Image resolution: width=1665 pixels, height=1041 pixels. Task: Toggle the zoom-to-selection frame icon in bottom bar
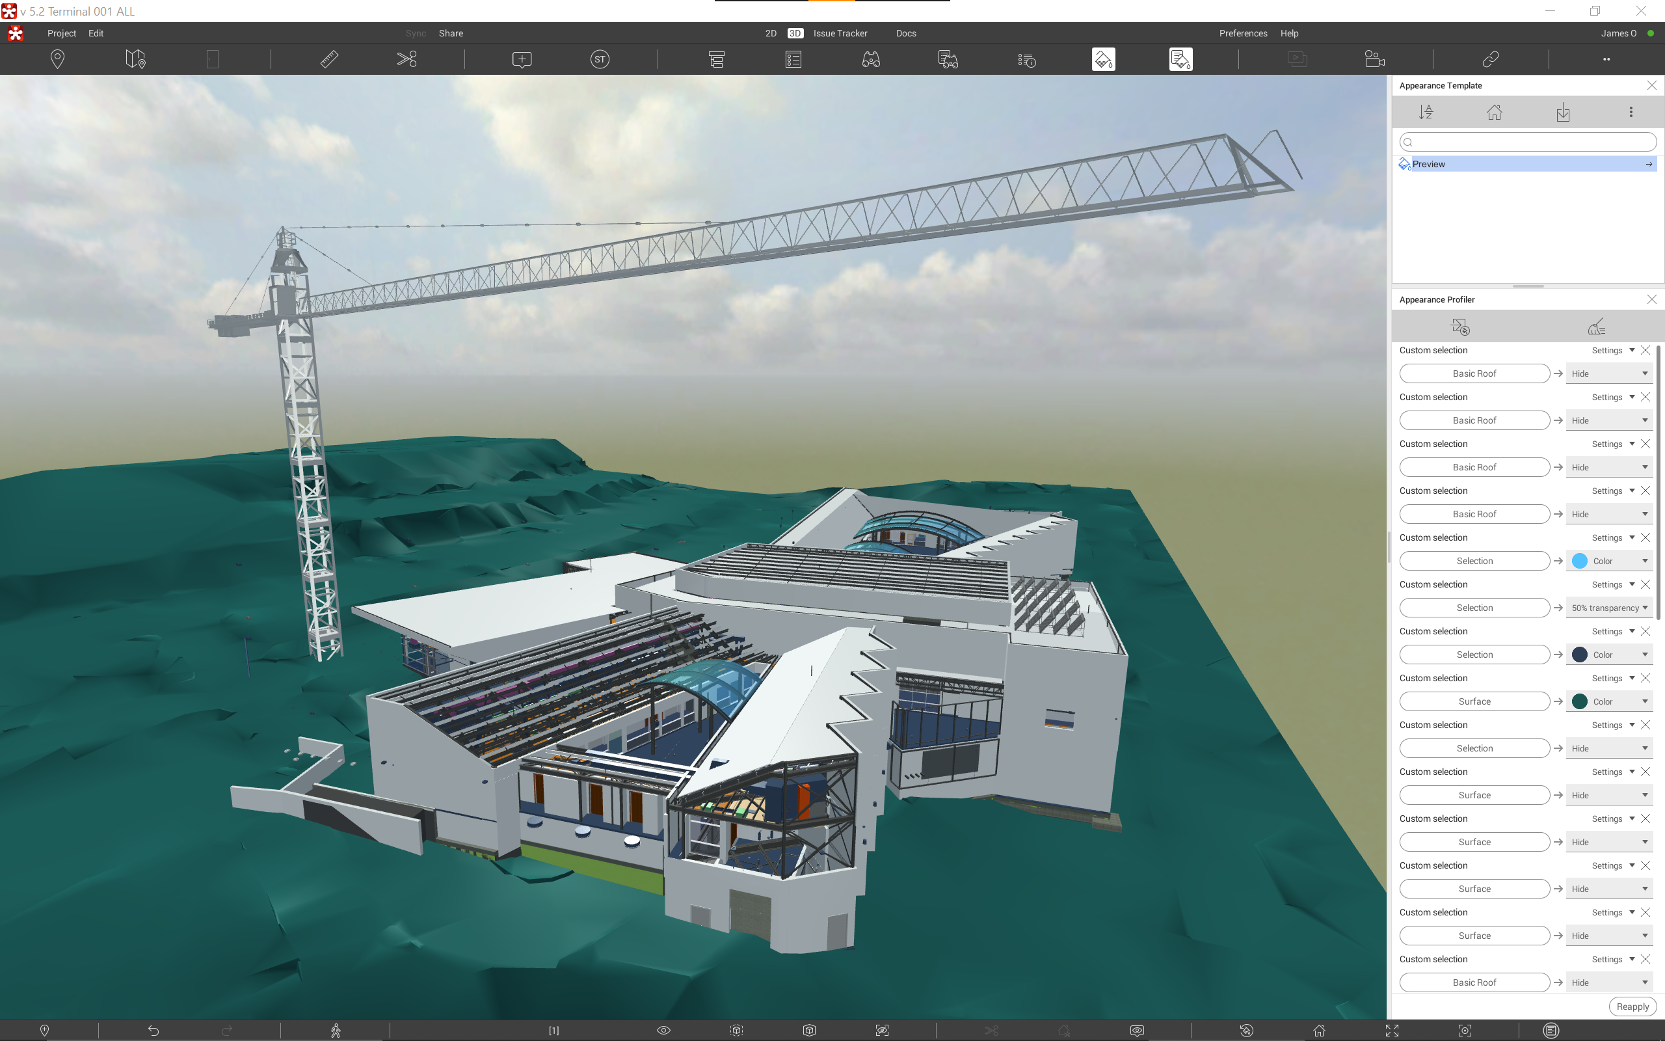point(1465,1031)
